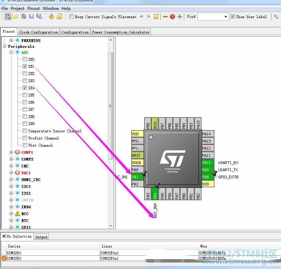The image size is (281, 269).
Task: Uncheck the ADC IN4 checkbox
Action: [25, 88]
